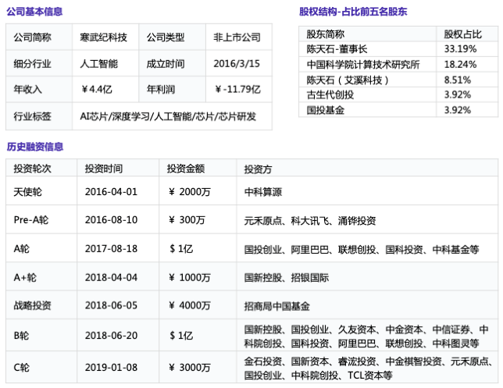Click the 投资轮次 column header
This screenshot has width=503, height=388.
33,168
